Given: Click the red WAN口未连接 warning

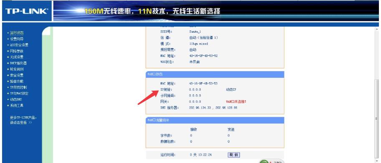Looking at the screenshot, I should [236, 102].
